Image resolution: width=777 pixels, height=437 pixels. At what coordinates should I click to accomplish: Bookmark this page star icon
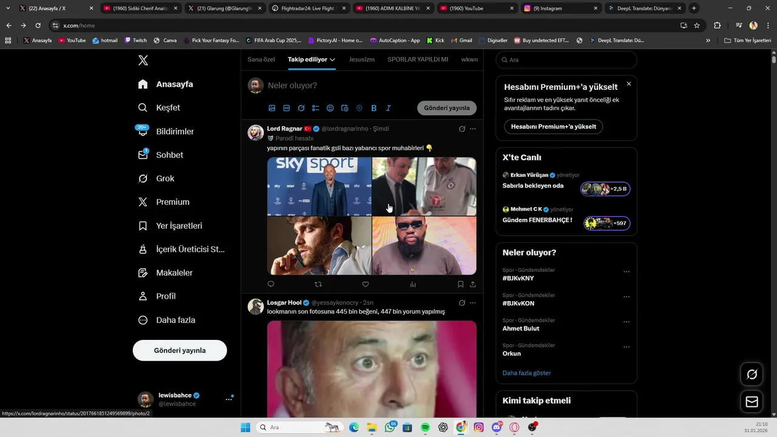coord(697,25)
